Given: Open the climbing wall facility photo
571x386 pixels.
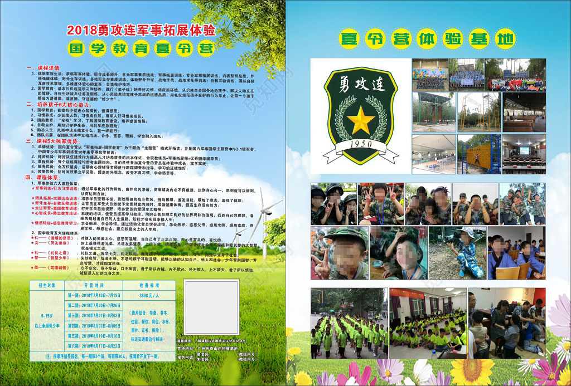Looking at the screenshot, I should pos(479,154).
